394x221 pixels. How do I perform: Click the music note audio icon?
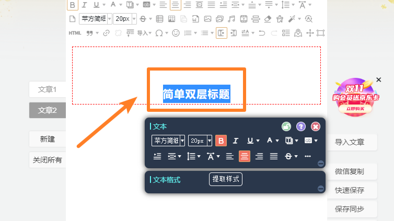click(x=231, y=19)
